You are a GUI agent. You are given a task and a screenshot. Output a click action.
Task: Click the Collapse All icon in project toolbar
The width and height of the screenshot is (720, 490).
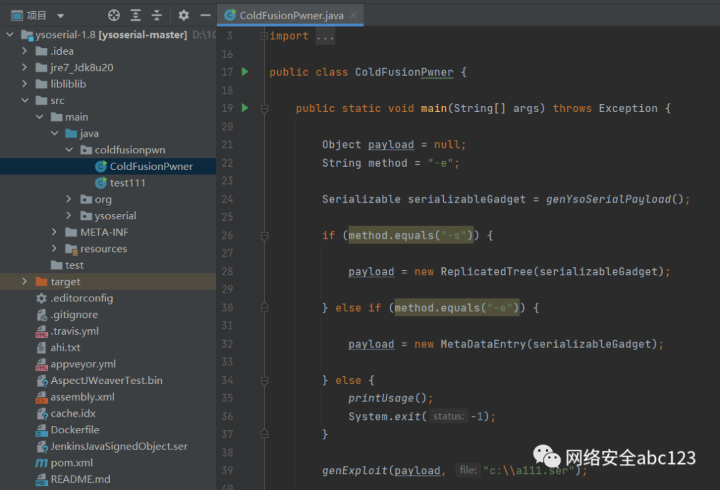pyautogui.click(x=157, y=15)
